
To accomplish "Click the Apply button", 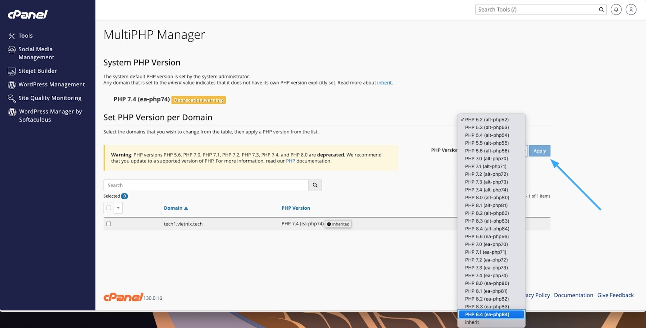I will (540, 151).
